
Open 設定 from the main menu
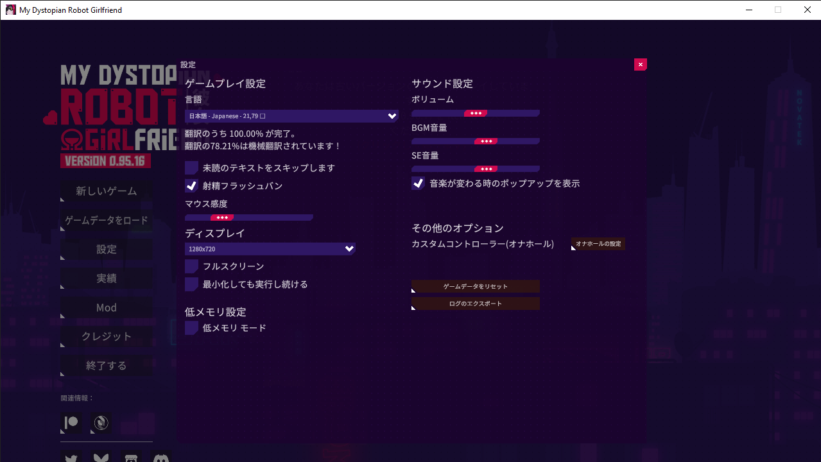[107, 250]
